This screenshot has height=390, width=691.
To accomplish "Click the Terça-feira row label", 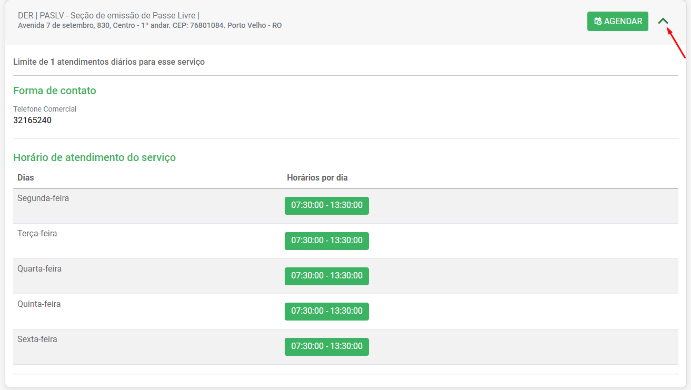I will (37, 234).
